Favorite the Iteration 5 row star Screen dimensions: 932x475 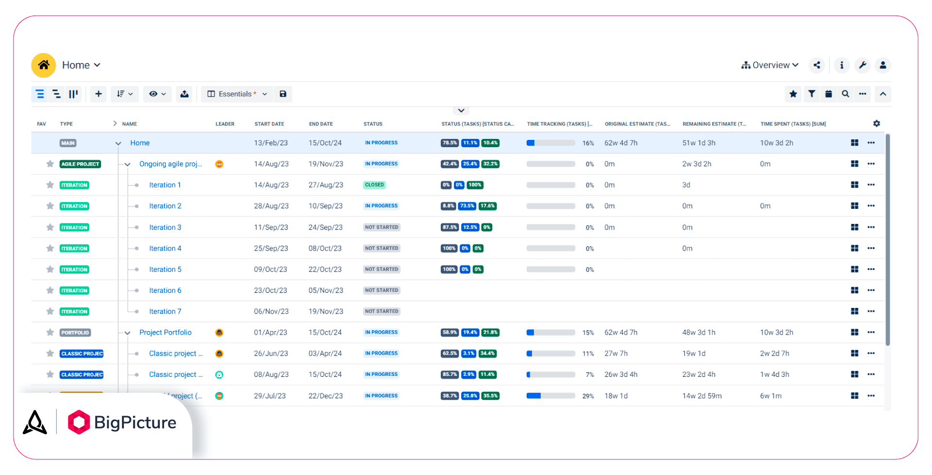pyautogui.click(x=50, y=269)
